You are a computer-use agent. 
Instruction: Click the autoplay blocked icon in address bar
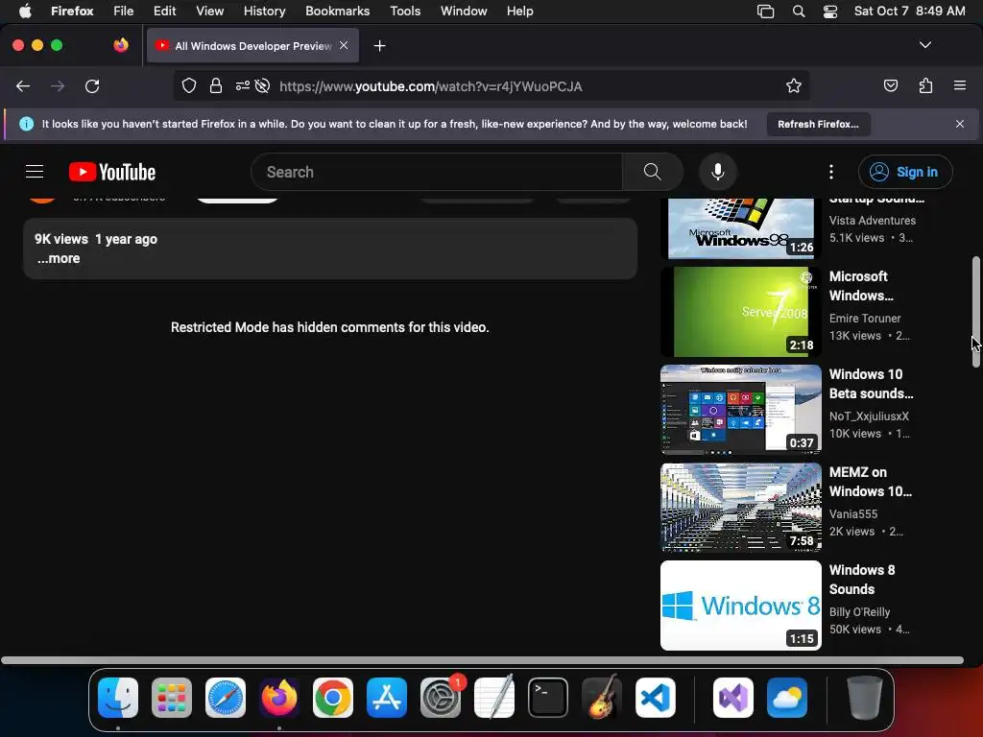tap(263, 85)
